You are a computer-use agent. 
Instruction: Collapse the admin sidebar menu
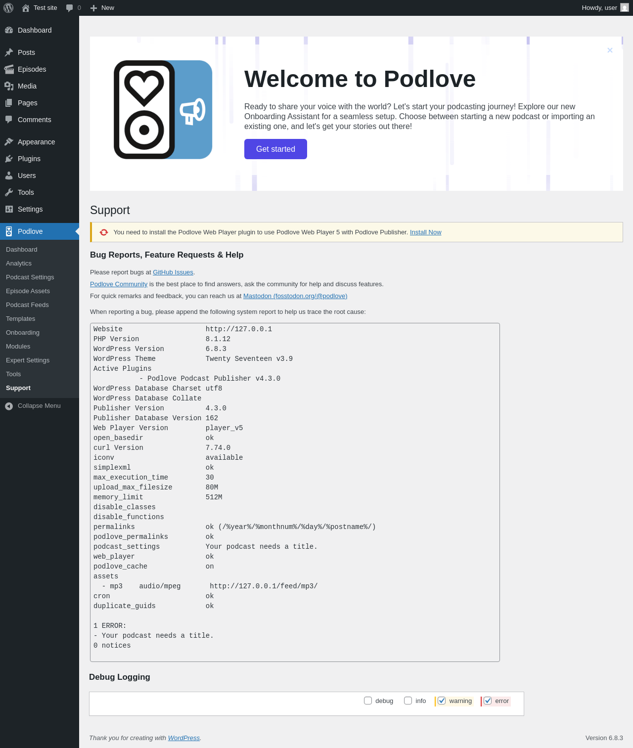tap(33, 406)
